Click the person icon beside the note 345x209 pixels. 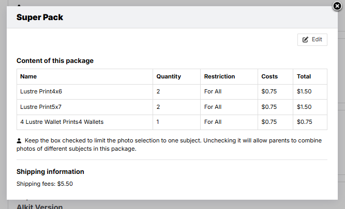pos(19,141)
